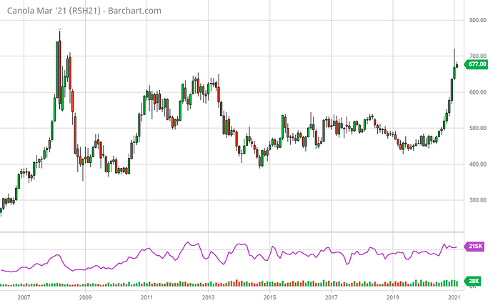Click the 2013 year label on time axis

[208, 296]
